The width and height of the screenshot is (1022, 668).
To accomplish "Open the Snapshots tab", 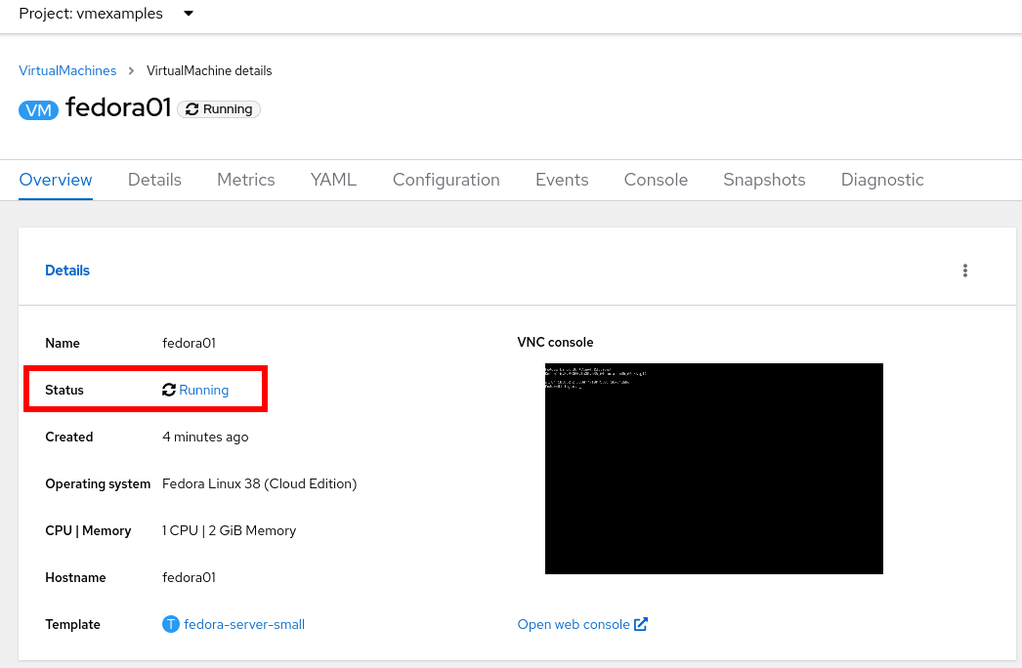I will pyautogui.click(x=764, y=180).
